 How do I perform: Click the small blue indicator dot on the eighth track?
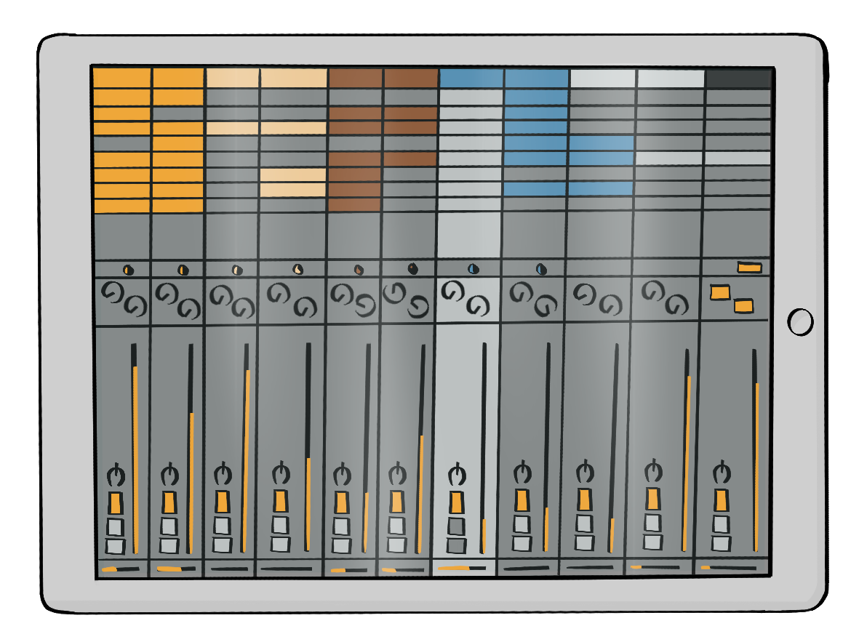(x=540, y=269)
